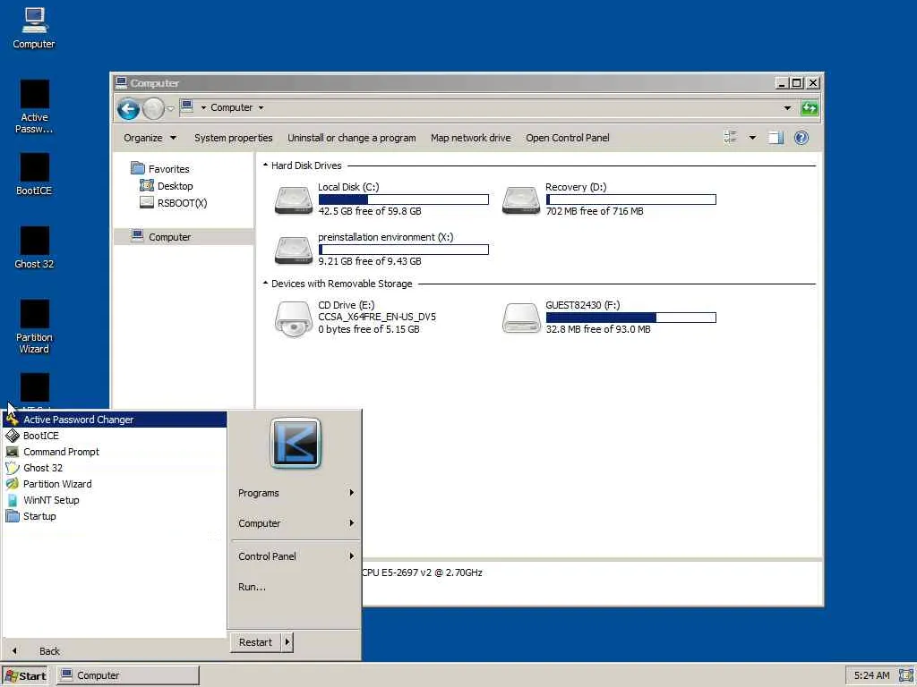Open Active Password desktop shortcut

point(34,107)
